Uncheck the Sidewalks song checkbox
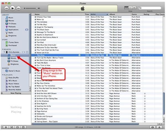 [35, 114]
